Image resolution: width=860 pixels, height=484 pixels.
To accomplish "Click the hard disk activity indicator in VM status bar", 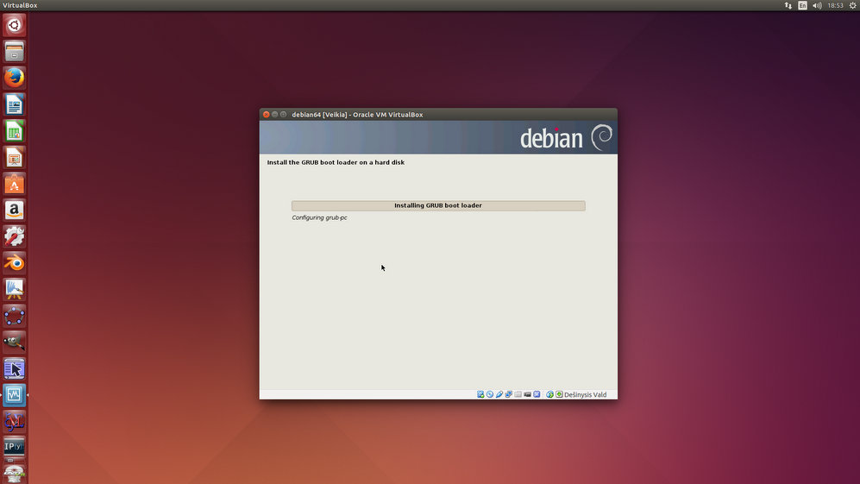I will click(x=480, y=394).
